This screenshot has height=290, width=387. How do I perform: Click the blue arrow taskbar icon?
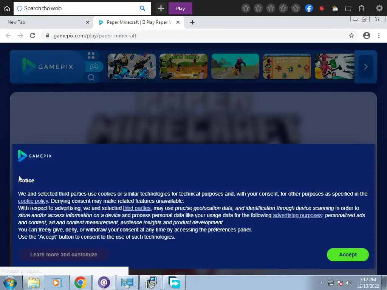click(x=174, y=282)
